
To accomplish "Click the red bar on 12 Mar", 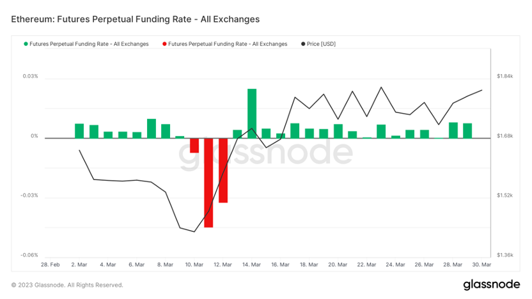I will click(x=223, y=171).
